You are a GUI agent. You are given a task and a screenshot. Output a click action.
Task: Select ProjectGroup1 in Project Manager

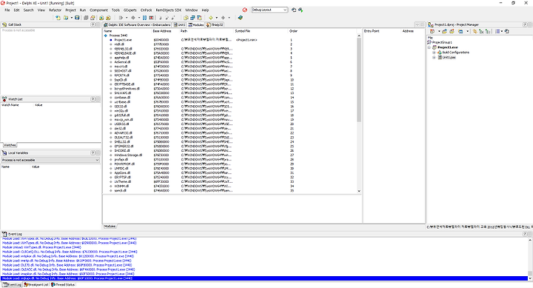(442, 42)
